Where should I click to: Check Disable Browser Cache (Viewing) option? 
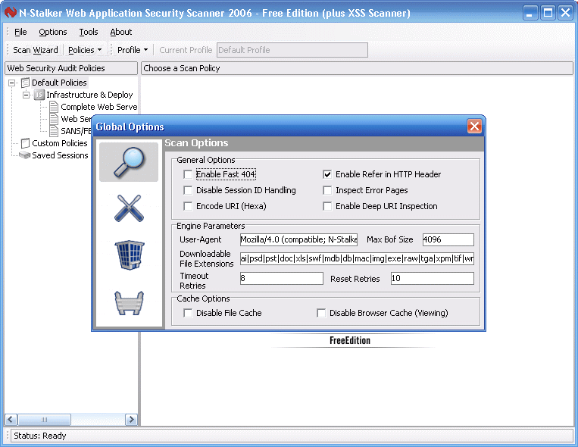pos(321,313)
